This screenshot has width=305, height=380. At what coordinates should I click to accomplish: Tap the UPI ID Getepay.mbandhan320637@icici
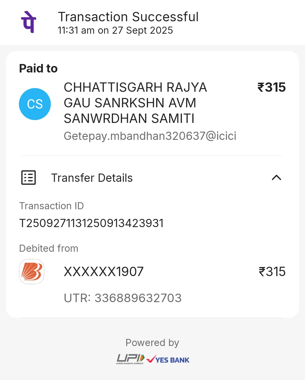(x=150, y=136)
